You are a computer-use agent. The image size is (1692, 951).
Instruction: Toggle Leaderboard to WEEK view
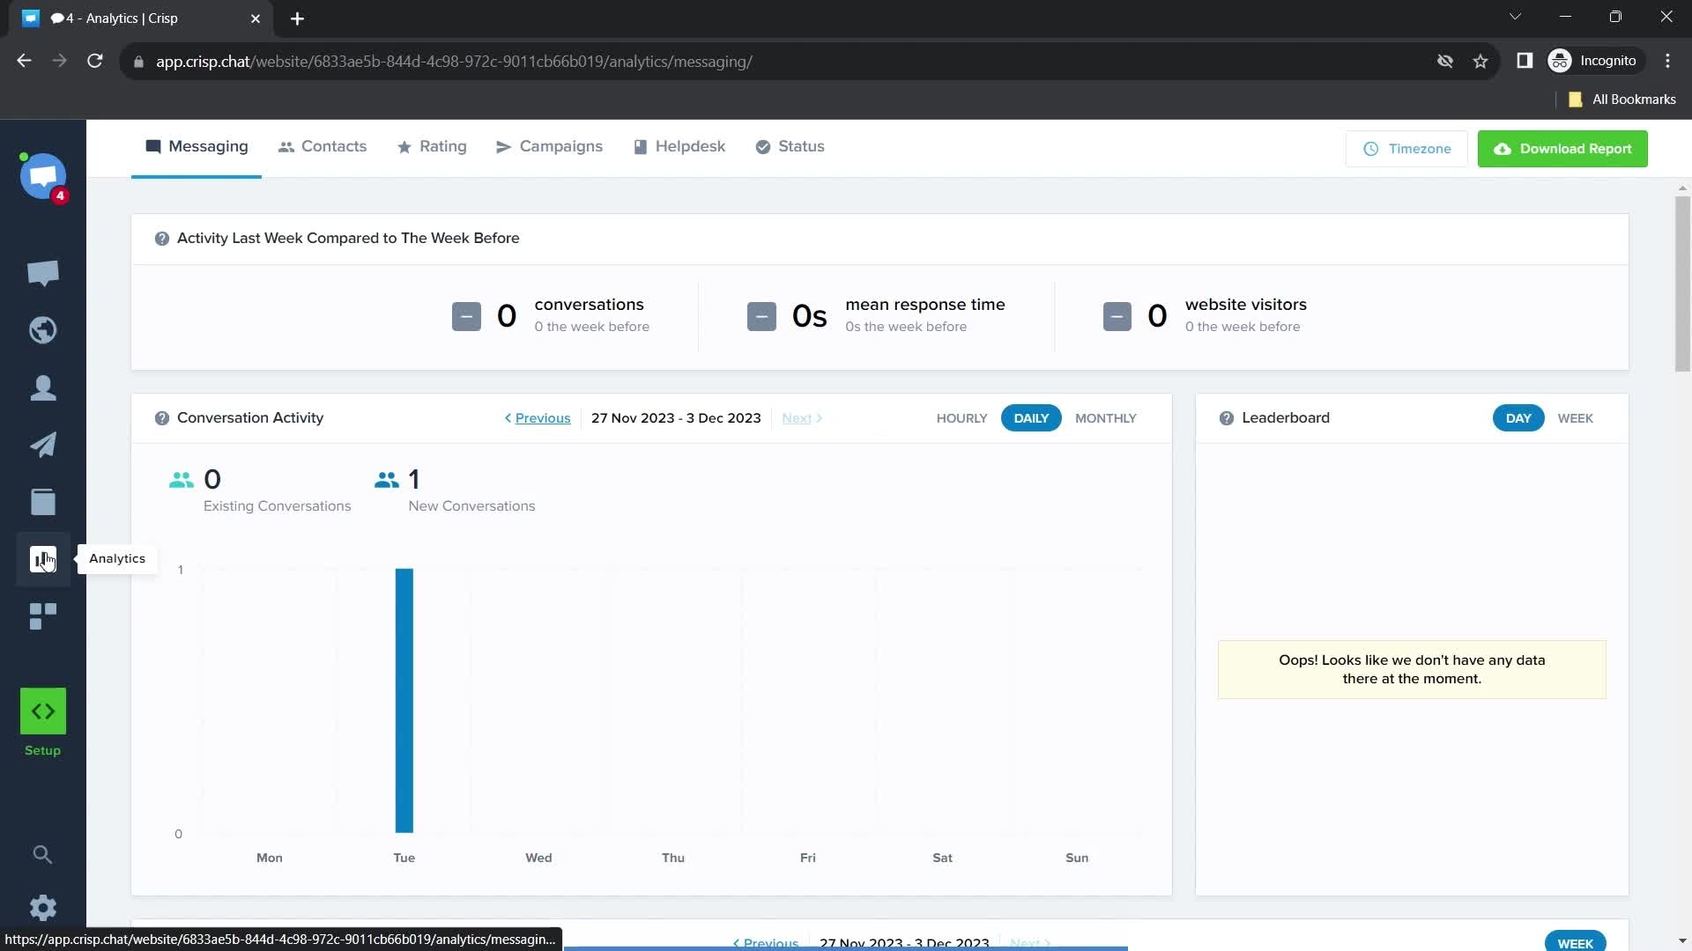pos(1576,418)
